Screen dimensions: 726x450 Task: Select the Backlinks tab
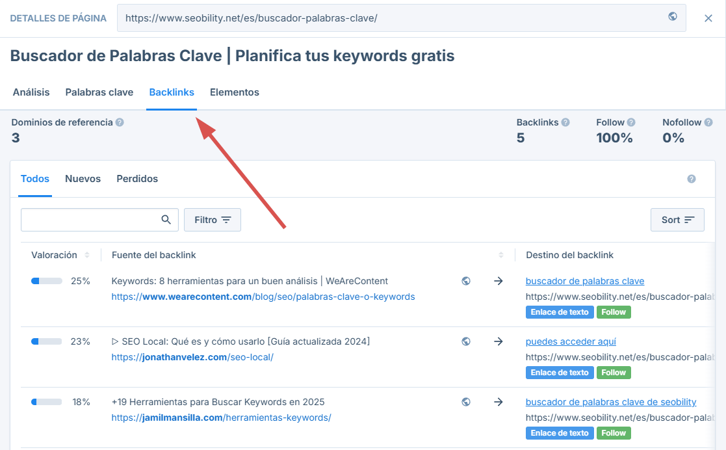pos(172,92)
